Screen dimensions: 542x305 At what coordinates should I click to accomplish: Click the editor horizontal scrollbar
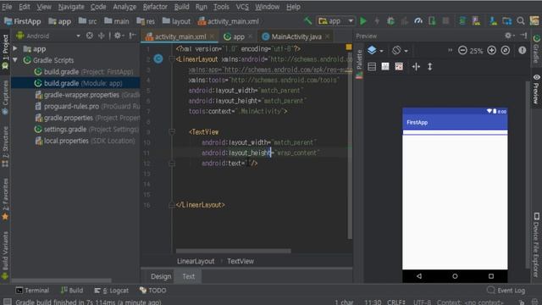coord(234,251)
